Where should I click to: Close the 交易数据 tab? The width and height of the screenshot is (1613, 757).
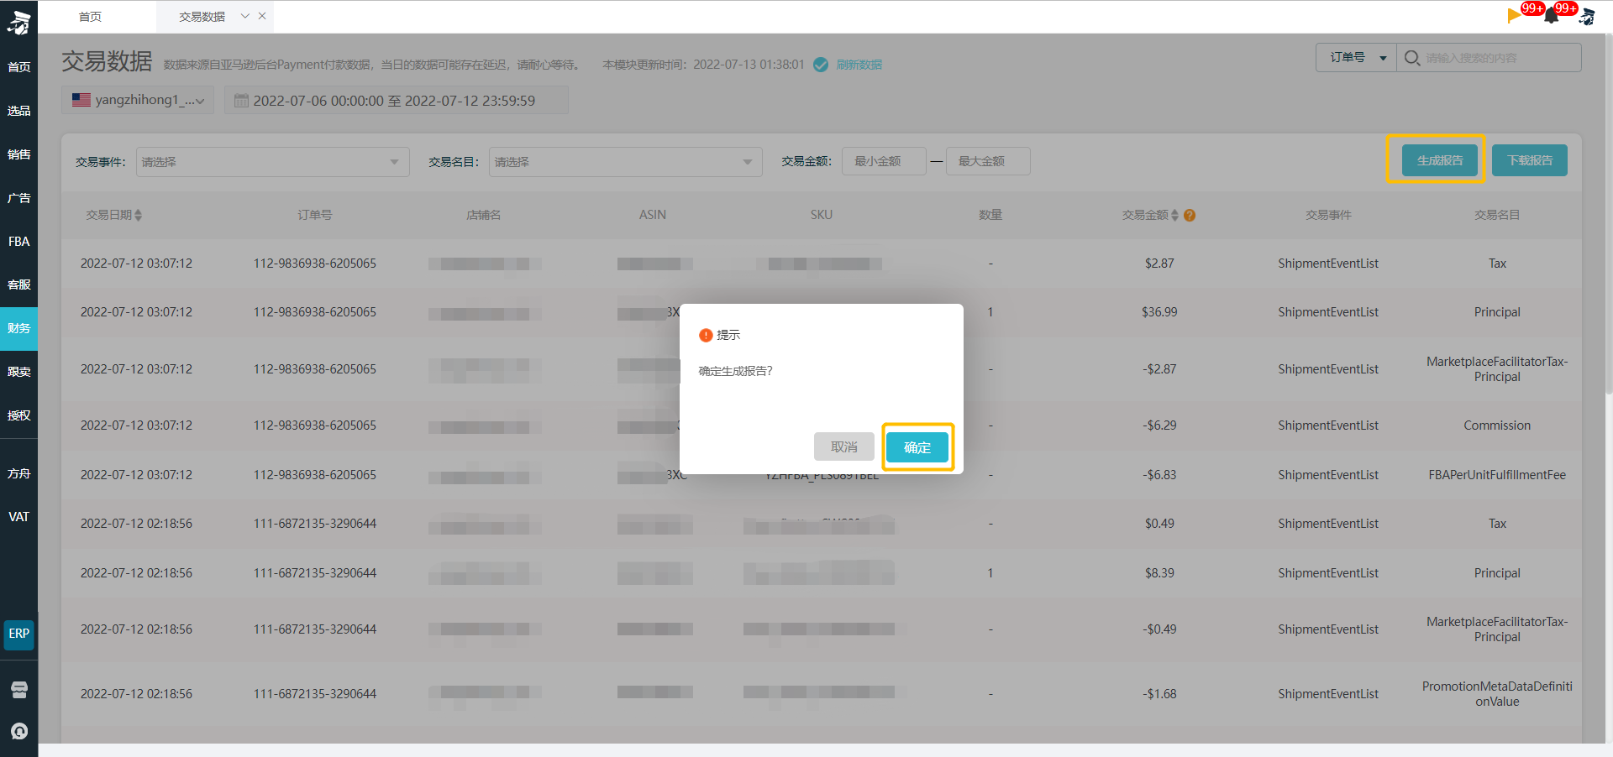(262, 16)
